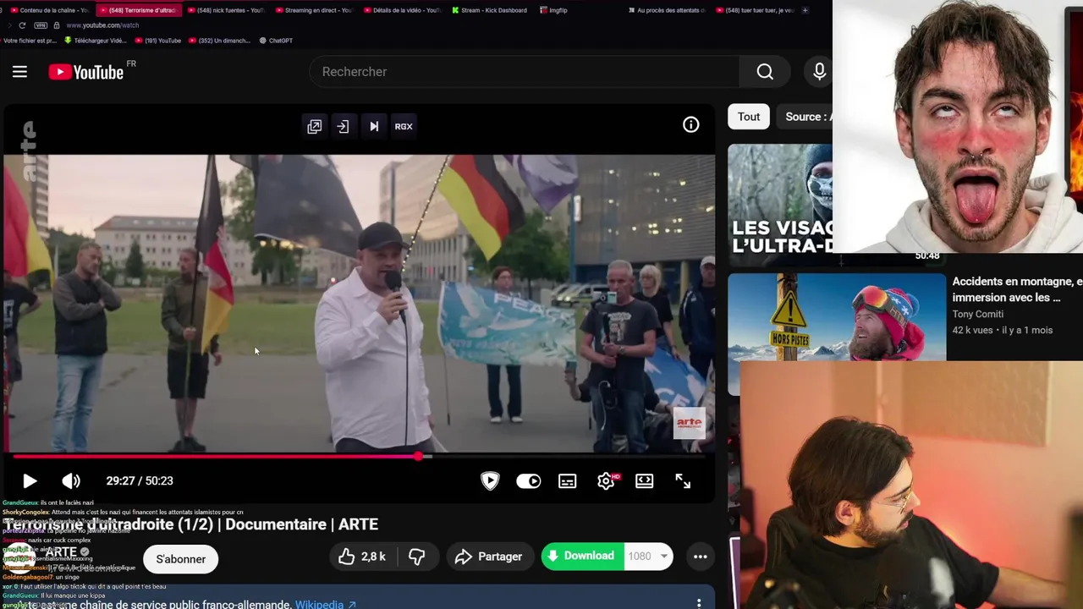This screenshot has height=609, width=1083.
Task: Switch to Au procès des attentats tab
Action: [667, 10]
